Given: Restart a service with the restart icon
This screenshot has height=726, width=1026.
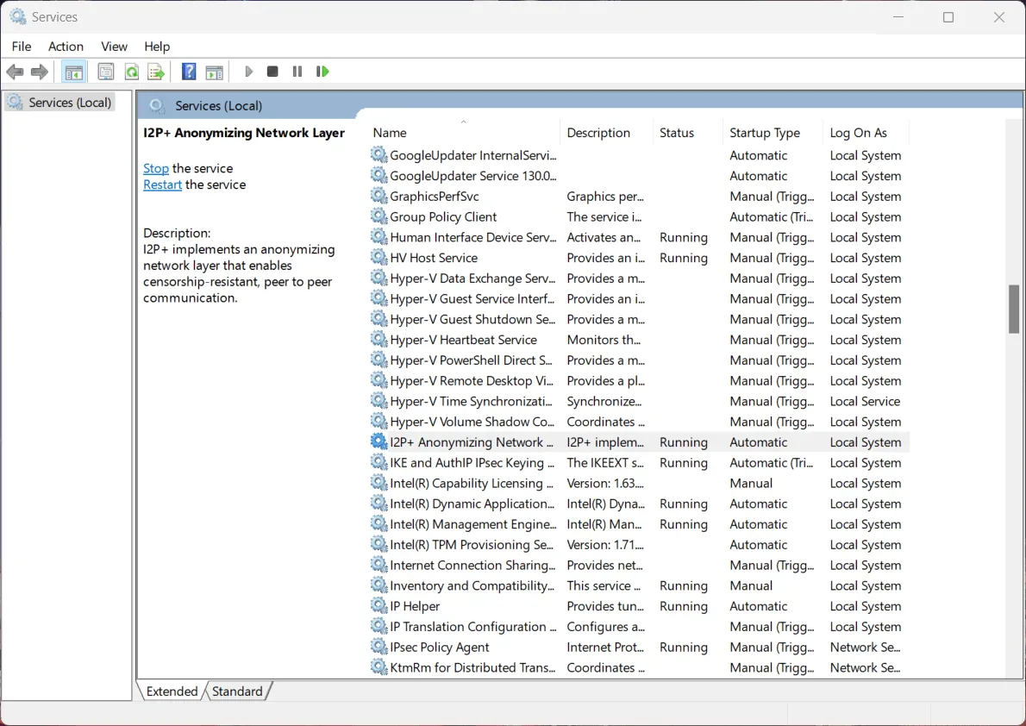Looking at the screenshot, I should 322,72.
